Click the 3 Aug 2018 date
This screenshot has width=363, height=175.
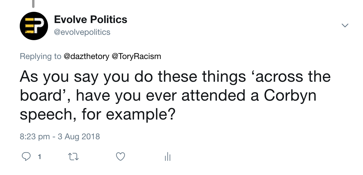click(79, 137)
